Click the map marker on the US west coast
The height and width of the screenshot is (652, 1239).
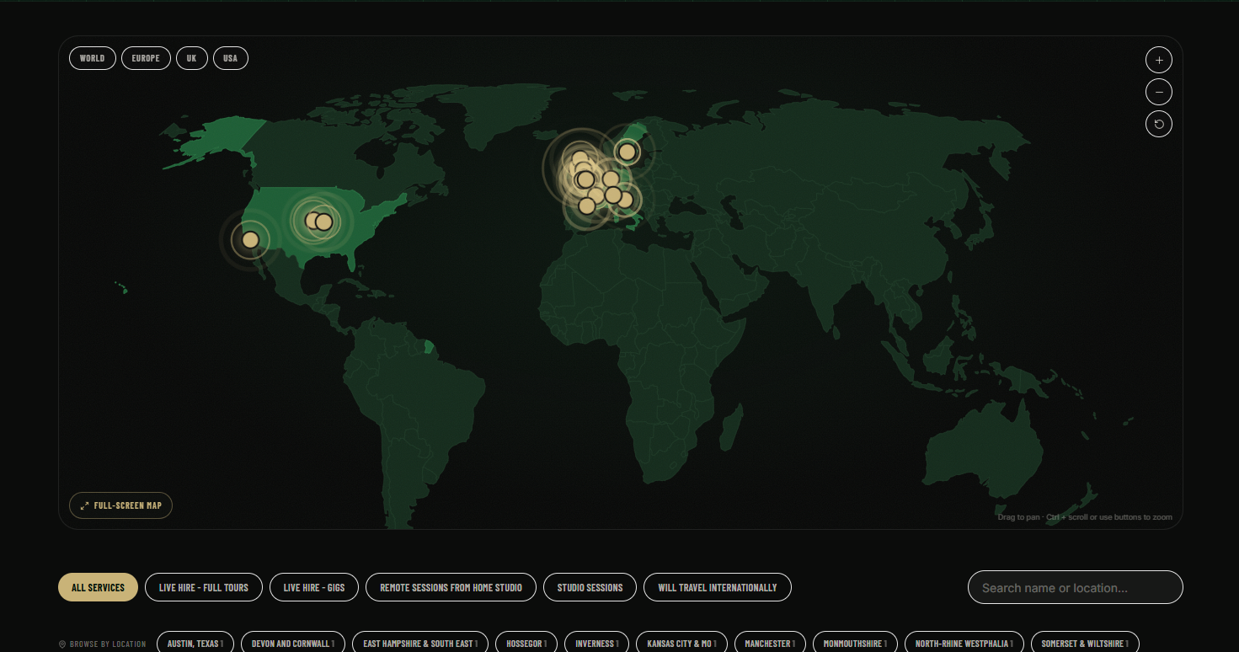click(x=250, y=240)
